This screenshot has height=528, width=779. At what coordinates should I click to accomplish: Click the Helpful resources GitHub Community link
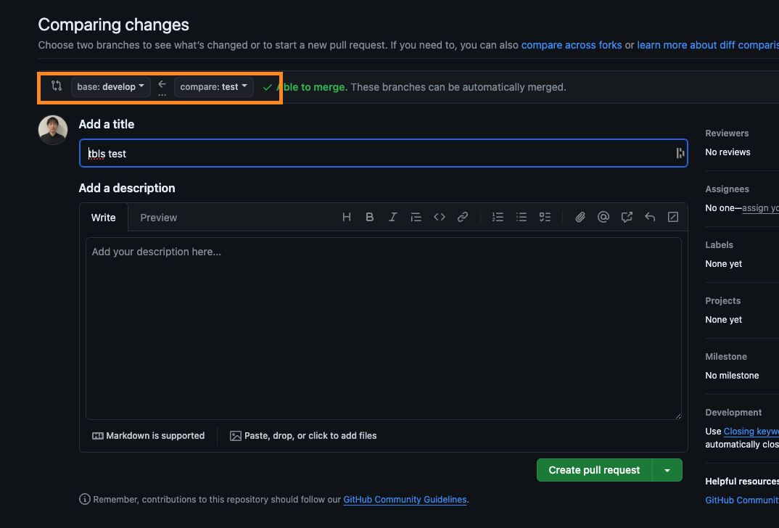coord(742,500)
